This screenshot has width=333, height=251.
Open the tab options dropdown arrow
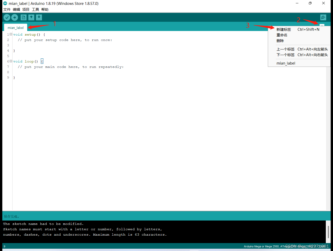coord(322,26)
